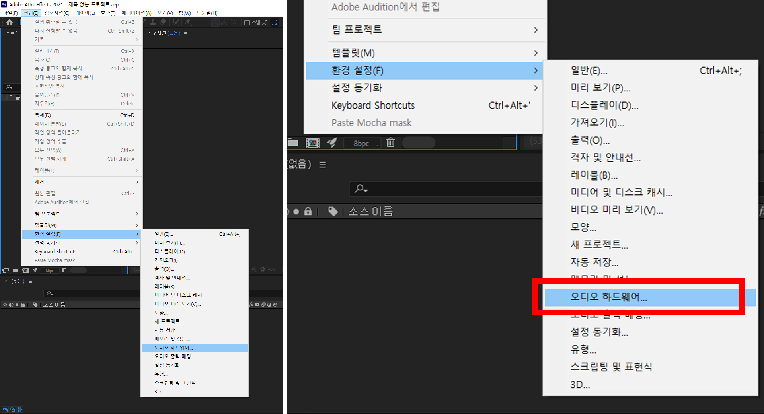Click first status icon at bottom-left corner
The height and width of the screenshot is (414, 764).
(5, 410)
